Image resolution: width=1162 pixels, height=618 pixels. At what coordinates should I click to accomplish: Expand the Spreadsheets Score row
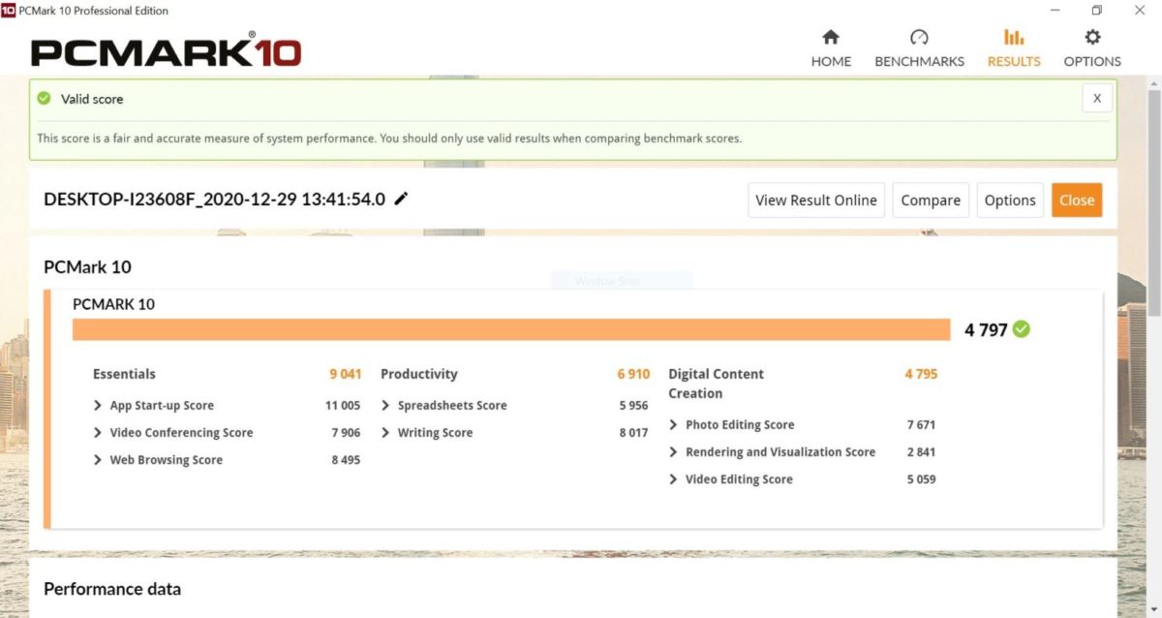(x=385, y=406)
